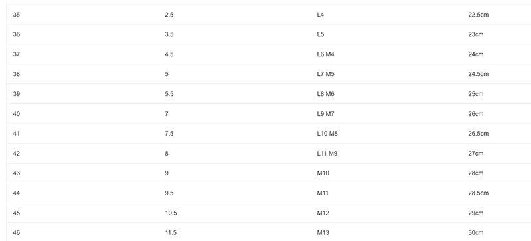The height and width of the screenshot is (241, 531).
Task: Select size 38 in first column
Action: (16, 74)
